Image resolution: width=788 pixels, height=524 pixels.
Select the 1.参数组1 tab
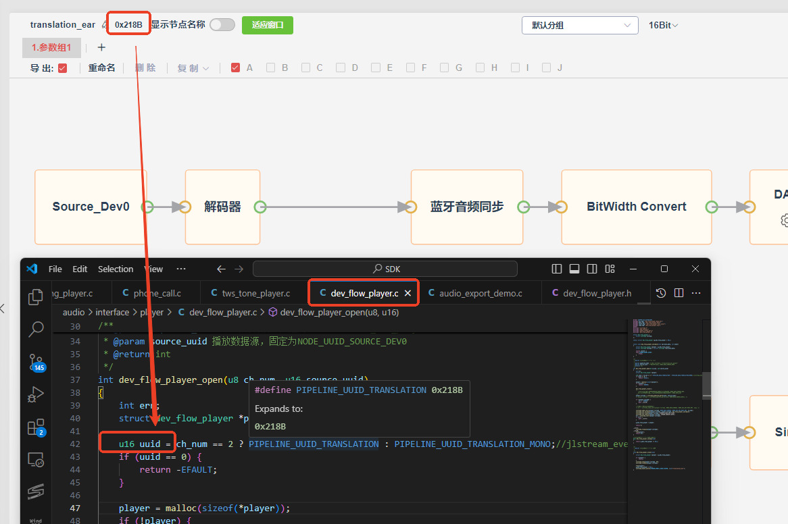[51, 48]
